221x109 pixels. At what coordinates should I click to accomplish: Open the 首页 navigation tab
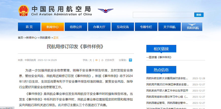pos(29,27)
